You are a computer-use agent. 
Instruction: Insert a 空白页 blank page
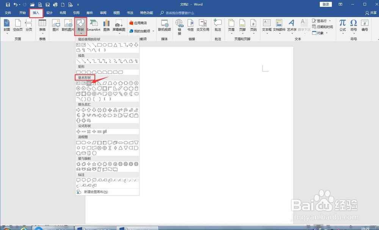pyautogui.click(x=18, y=25)
